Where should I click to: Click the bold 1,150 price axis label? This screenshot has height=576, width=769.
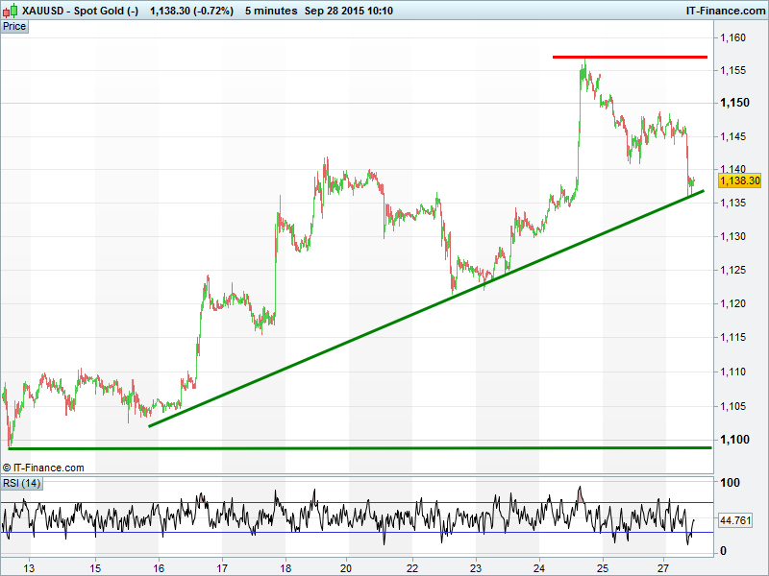click(734, 103)
